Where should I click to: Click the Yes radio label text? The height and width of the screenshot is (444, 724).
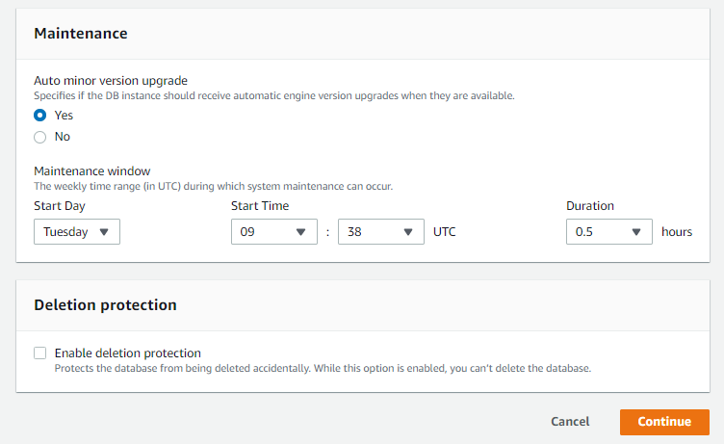[64, 115]
